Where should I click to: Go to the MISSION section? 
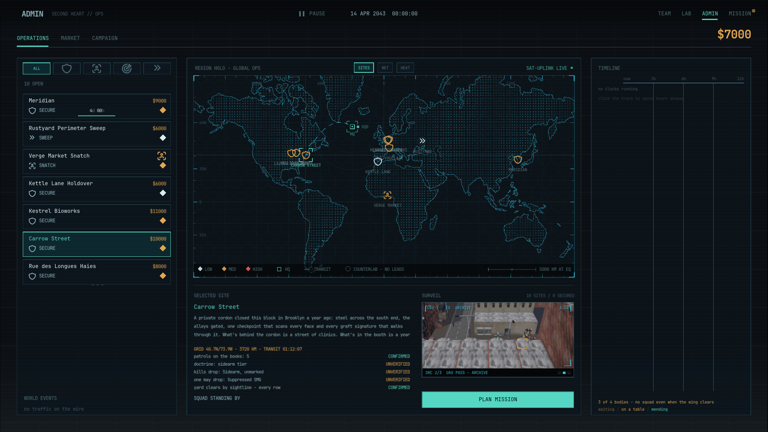(740, 14)
